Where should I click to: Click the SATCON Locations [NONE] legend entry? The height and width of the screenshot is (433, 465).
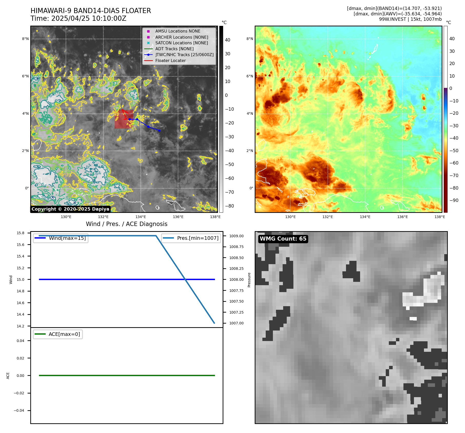pos(182,43)
